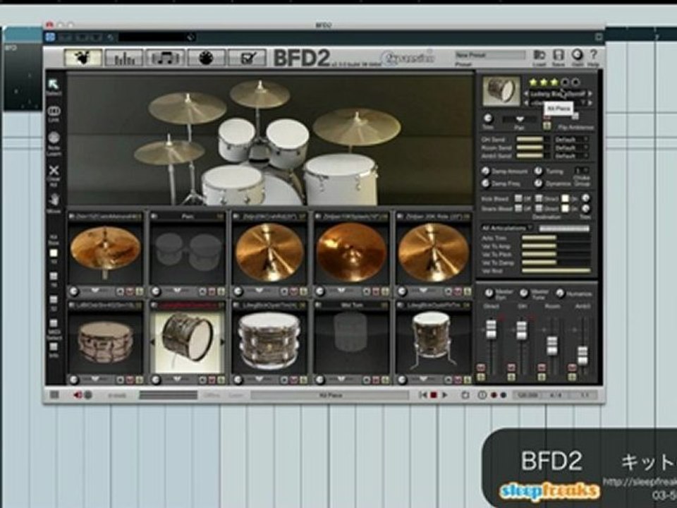The image size is (677, 508).
Task: Click the Damp Freq knob
Action: coord(486,183)
